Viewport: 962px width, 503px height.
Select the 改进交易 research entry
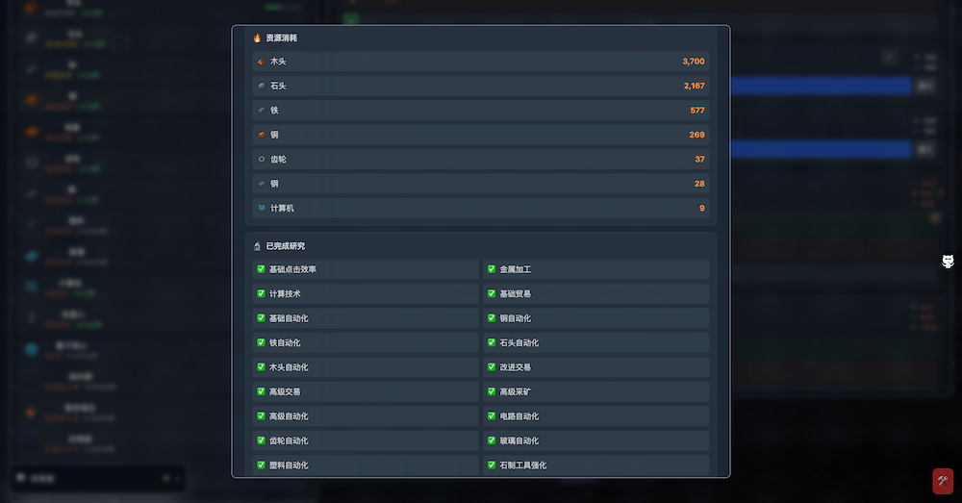coord(596,367)
